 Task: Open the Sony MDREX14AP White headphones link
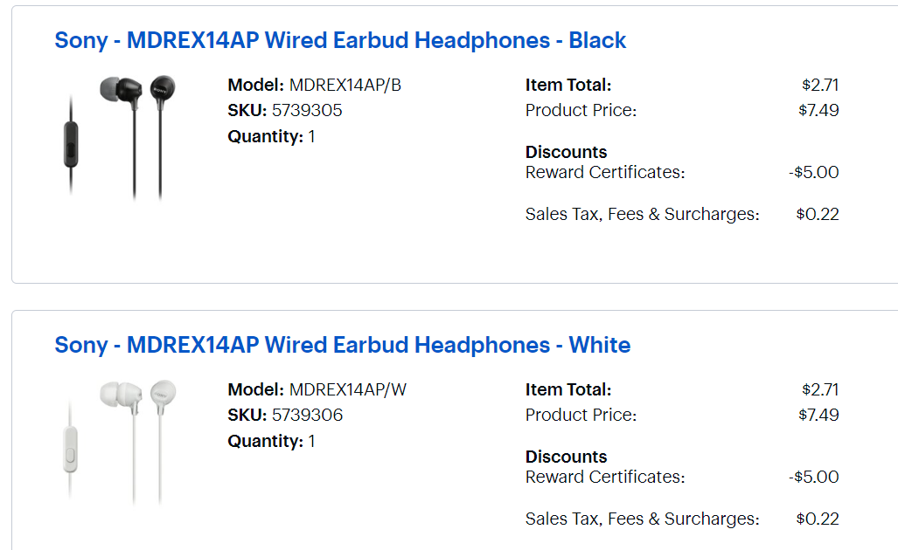343,346
